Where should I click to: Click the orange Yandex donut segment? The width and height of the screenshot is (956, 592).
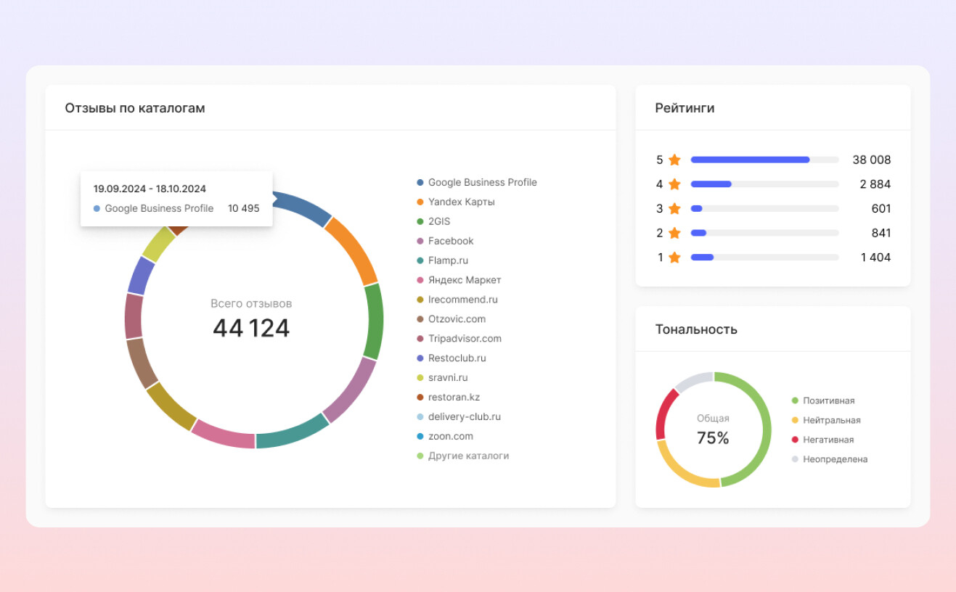pos(352,250)
